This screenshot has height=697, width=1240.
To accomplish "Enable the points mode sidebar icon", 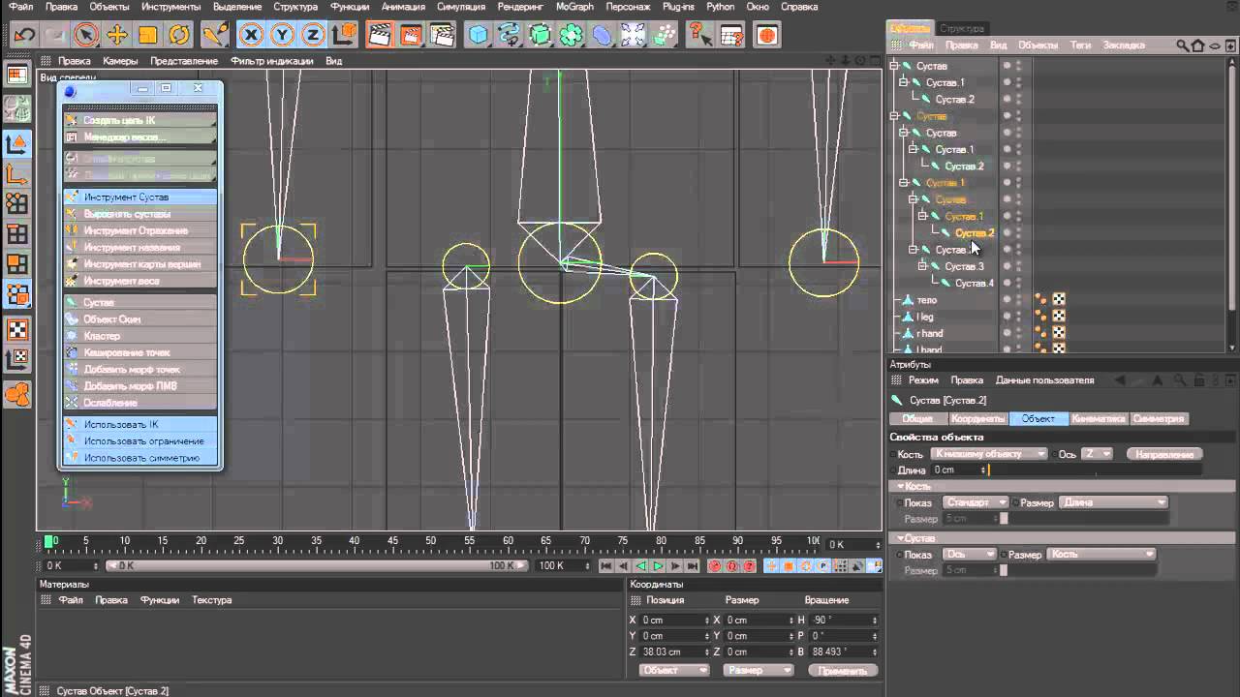I will (x=16, y=204).
